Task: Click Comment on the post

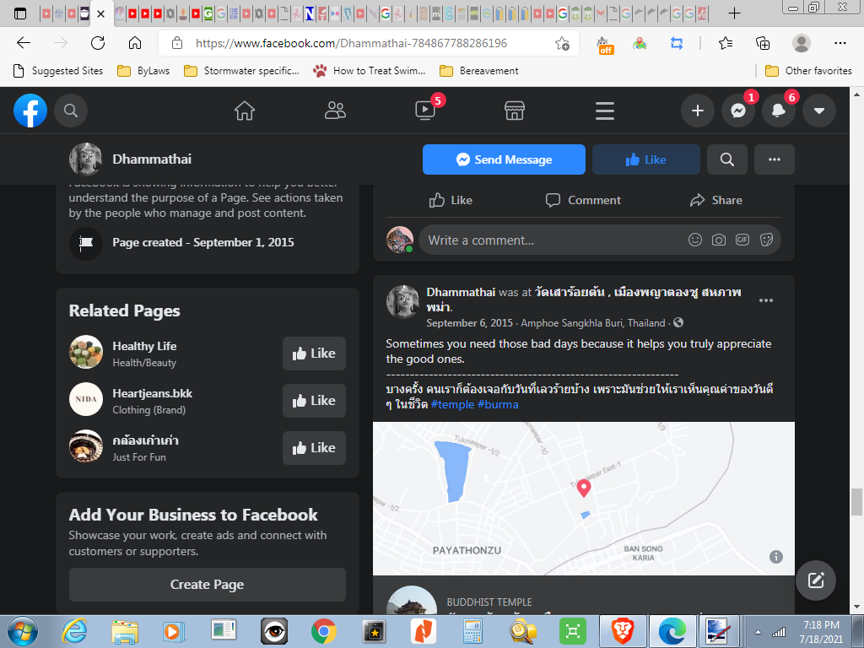Action: point(584,200)
